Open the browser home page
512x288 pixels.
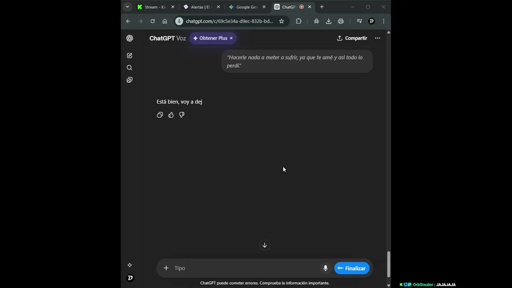165,21
